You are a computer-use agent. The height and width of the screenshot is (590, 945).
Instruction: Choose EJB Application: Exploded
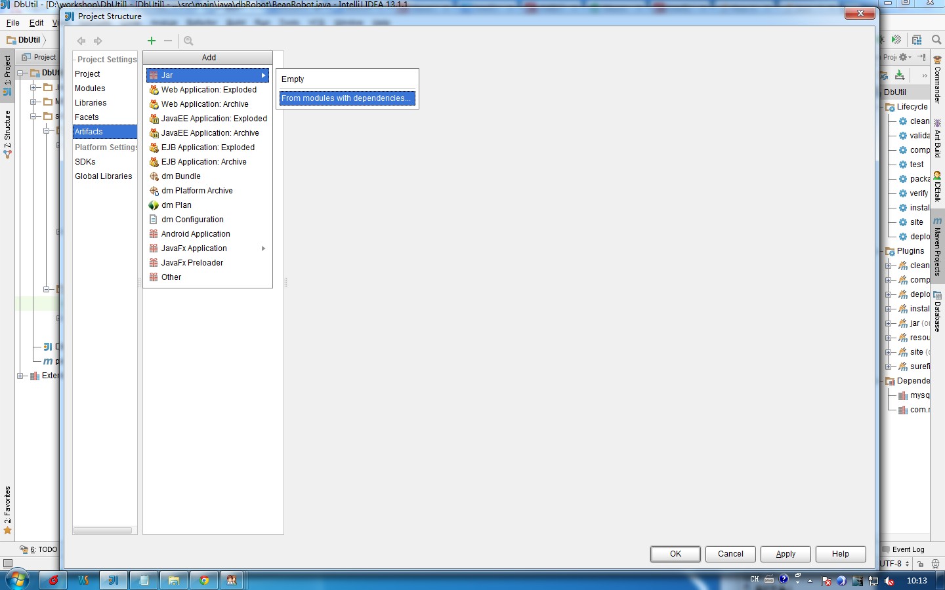[207, 147]
